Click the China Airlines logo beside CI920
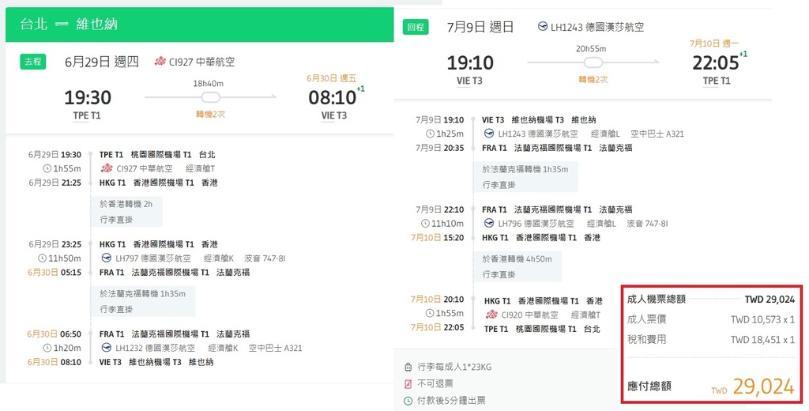Viewport: 809px width, 411px height. click(490, 315)
